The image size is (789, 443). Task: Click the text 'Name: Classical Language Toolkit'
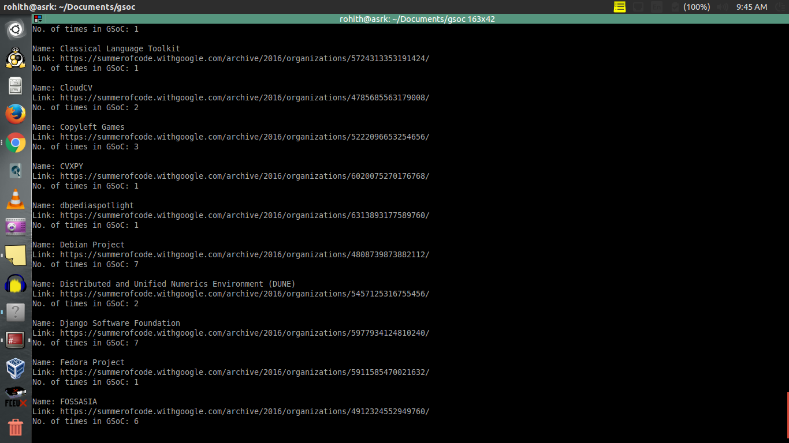click(106, 48)
